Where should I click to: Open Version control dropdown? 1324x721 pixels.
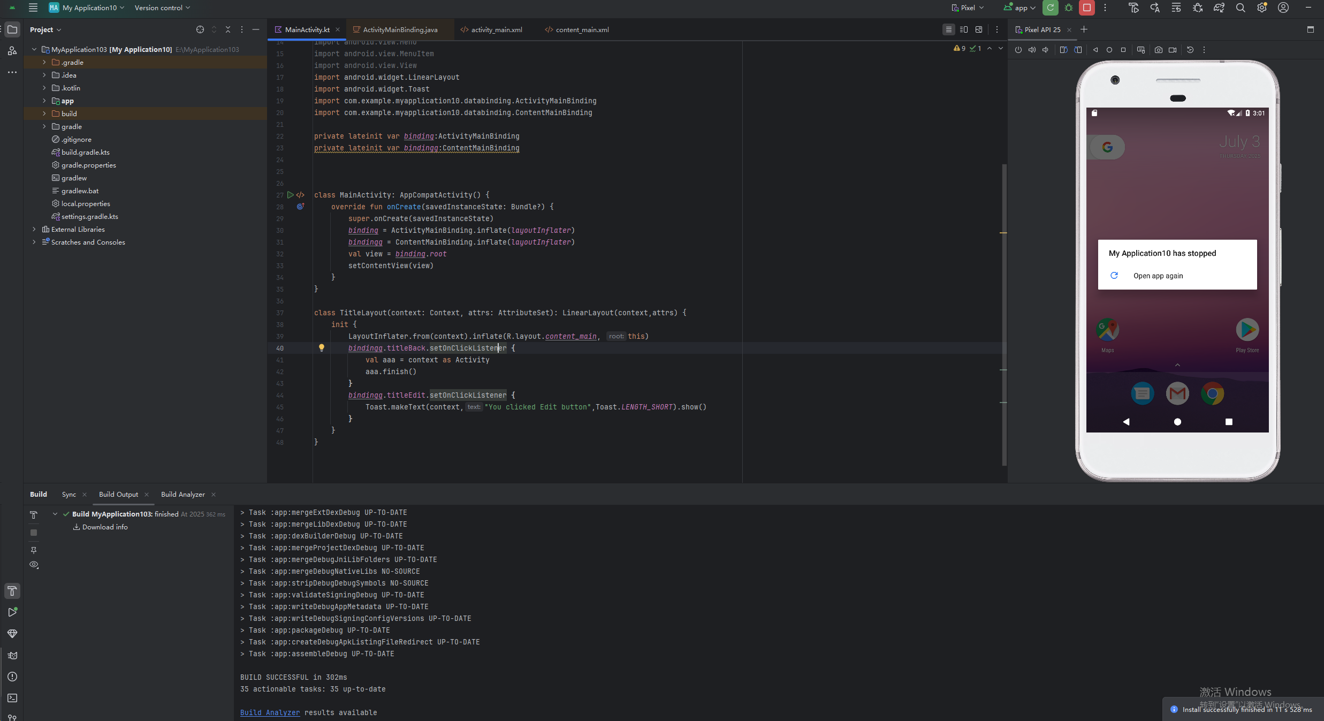[162, 8]
